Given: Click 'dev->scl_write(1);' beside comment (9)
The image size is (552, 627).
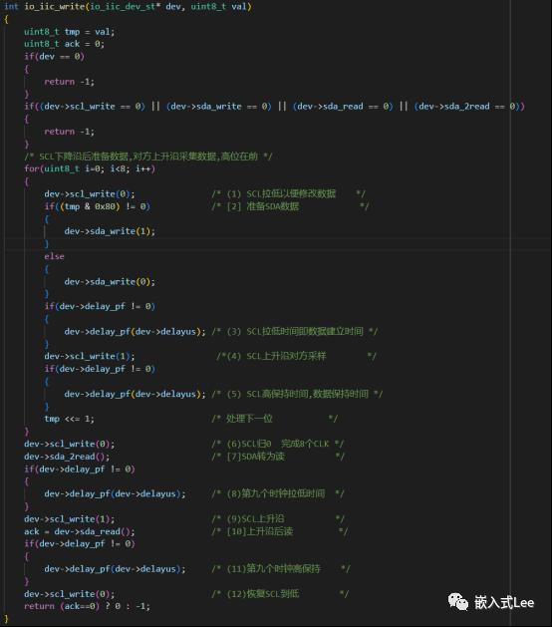Looking at the screenshot, I should click(x=69, y=519).
